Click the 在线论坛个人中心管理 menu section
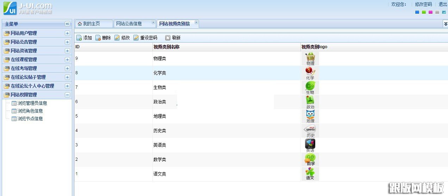Screen dimensions: 448x196 pyautogui.click(x=37, y=86)
